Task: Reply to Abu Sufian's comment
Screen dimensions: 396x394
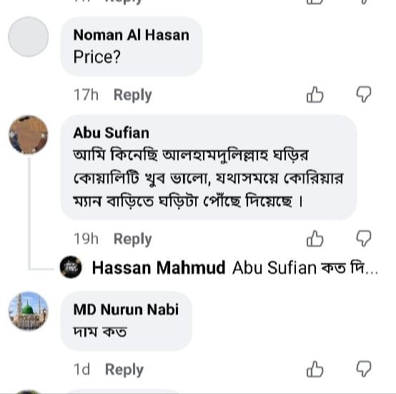Action: pos(132,239)
